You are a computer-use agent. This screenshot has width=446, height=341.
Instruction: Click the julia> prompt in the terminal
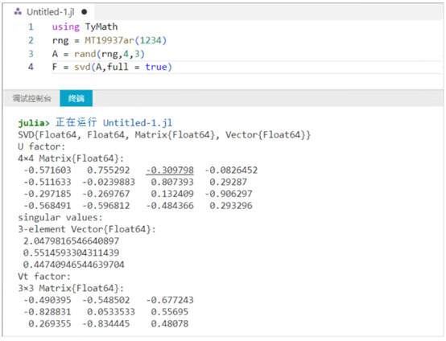tap(34, 123)
